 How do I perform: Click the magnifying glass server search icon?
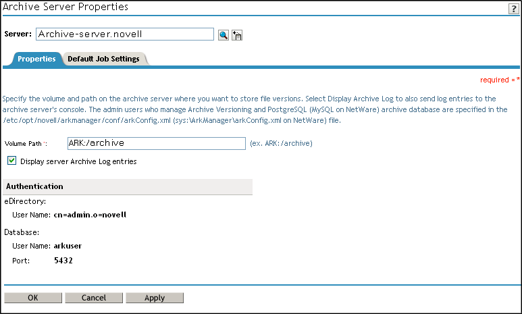point(224,35)
